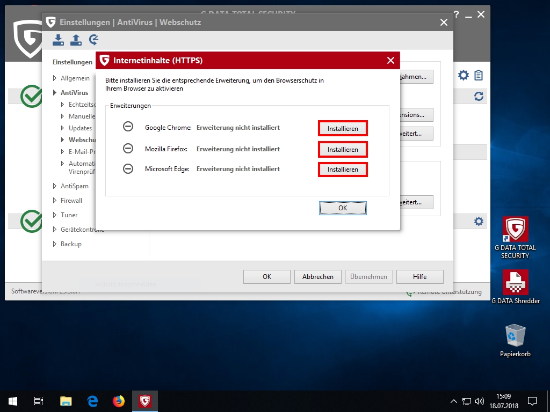Viewport: 550px width, 412px height.
Task: Select AntiSpam in settings tree
Action: pyautogui.click(x=74, y=186)
